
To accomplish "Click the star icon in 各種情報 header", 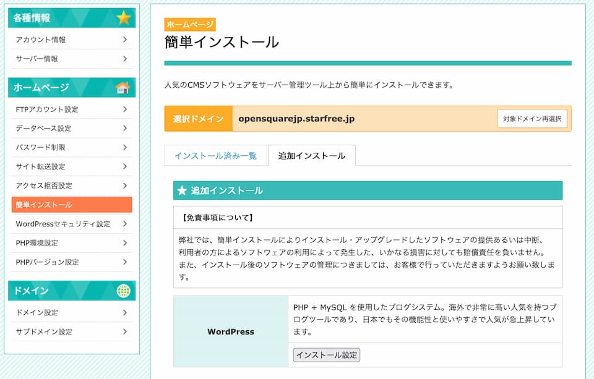I will (x=124, y=18).
